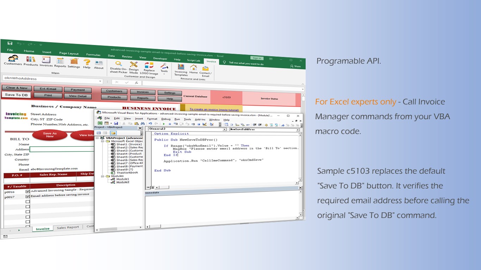The image size is (481, 270).
Task: Click View Code icon in Project panel
Action: click(99, 133)
